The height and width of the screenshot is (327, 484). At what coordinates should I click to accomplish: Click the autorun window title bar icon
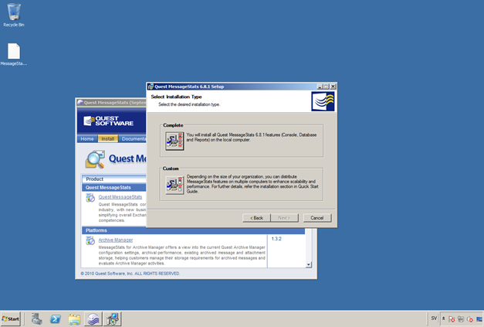pos(80,102)
